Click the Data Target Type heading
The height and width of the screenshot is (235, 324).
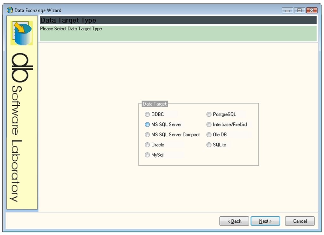[x=68, y=20]
